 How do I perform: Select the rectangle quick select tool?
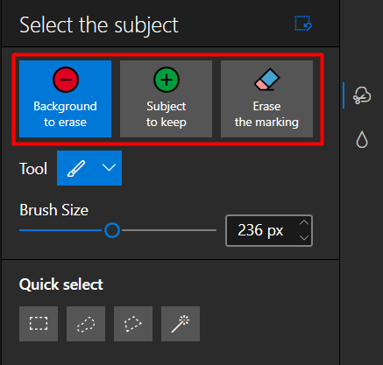click(39, 324)
